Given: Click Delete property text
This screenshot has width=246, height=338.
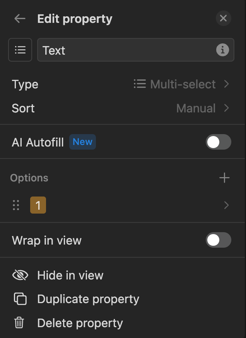Looking at the screenshot, I should click(x=80, y=323).
